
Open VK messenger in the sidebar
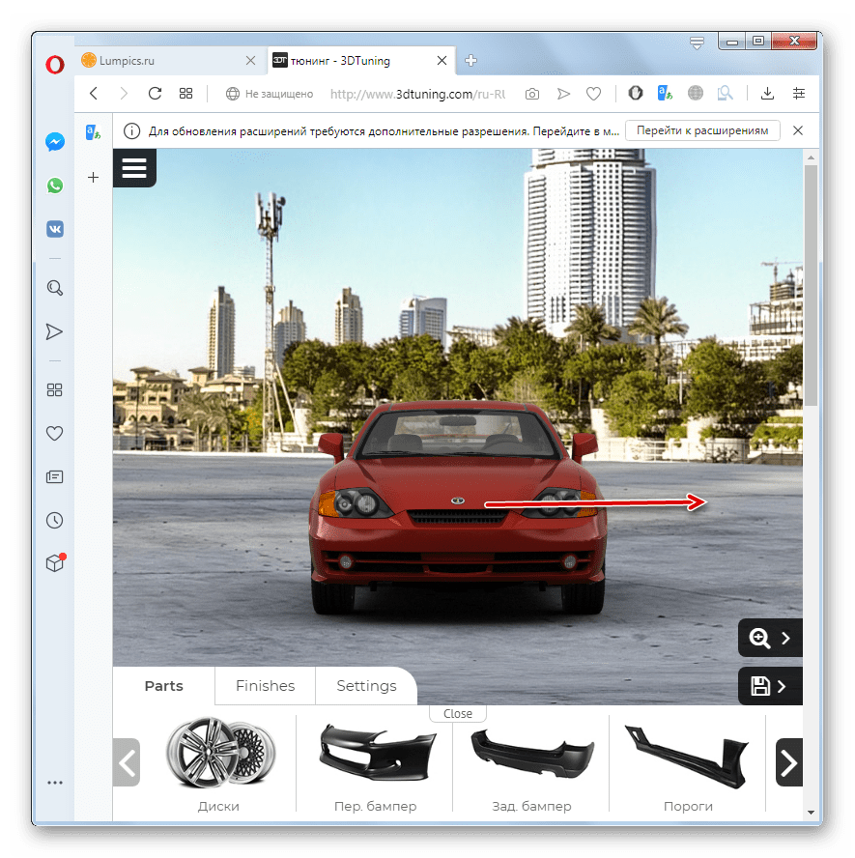click(x=55, y=229)
